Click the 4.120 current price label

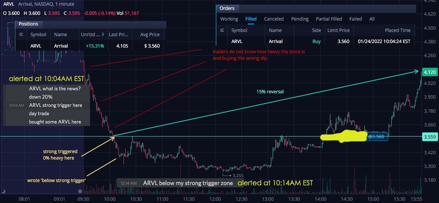429,72
